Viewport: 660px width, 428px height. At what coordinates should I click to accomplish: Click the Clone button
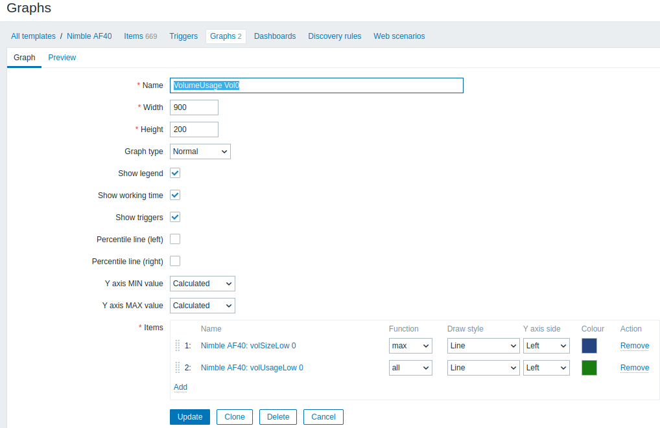[234, 417]
